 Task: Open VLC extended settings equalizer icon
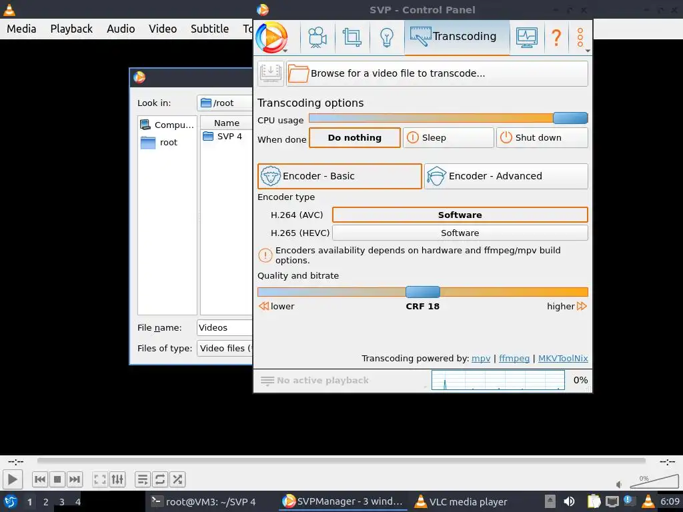coord(117,479)
